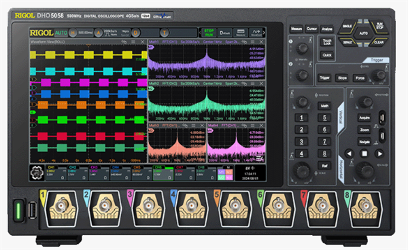Open the on-screen WaveCont shortcut icon
The image size is (408, 250).
point(256,33)
